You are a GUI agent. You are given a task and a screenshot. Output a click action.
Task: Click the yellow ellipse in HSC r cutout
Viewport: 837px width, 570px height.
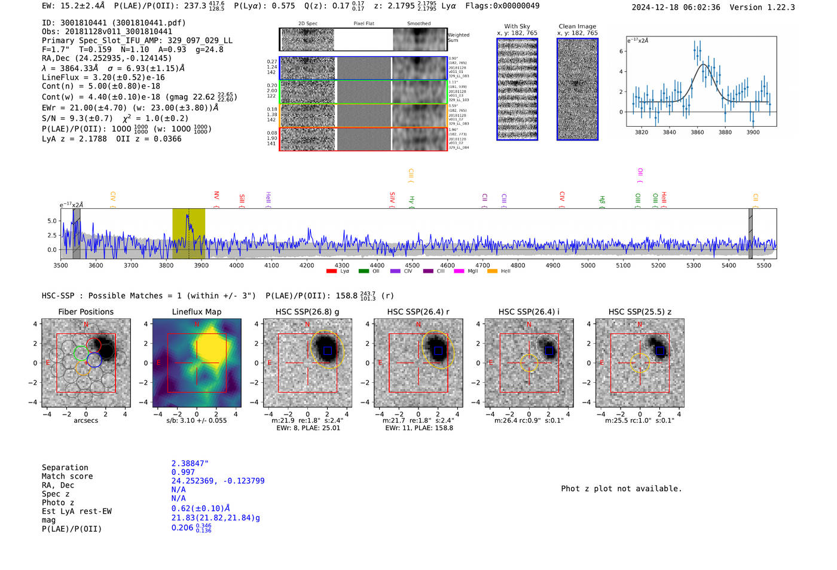[x=438, y=350]
